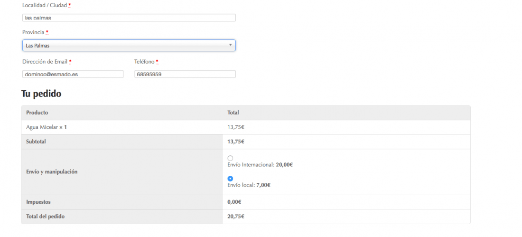Select the Envío local radio button
Image resolution: width=522 pixels, height=237 pixels.
click(x=230, y=179)
